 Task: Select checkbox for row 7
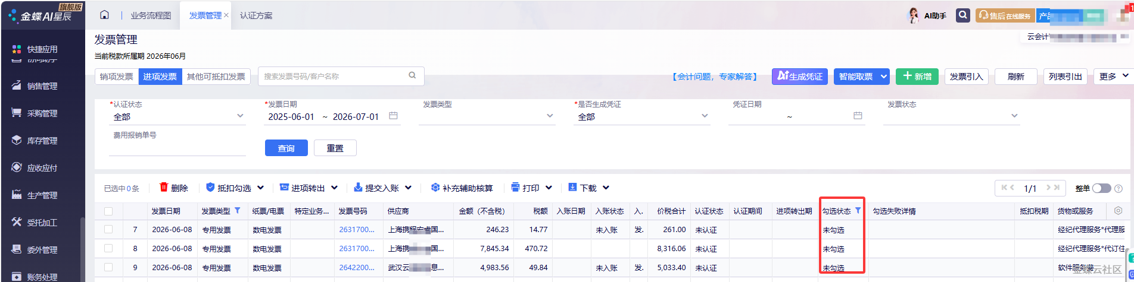pyautogui.click(x=108, y=229)
